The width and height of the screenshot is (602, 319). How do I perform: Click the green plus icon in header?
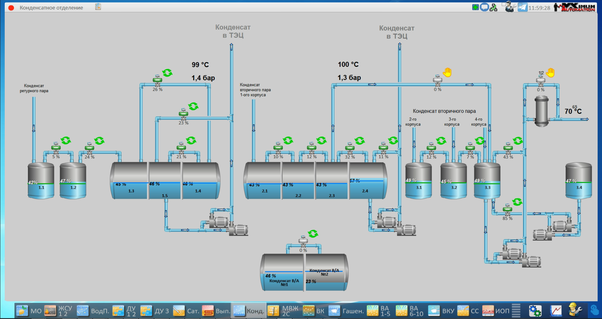(475, 7)
